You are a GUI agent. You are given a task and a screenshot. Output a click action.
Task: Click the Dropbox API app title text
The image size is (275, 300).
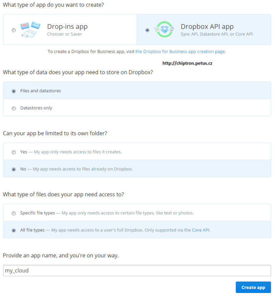click(207, 27)
